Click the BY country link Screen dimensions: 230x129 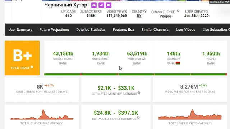pyautogui.click(x=139, y=16)
